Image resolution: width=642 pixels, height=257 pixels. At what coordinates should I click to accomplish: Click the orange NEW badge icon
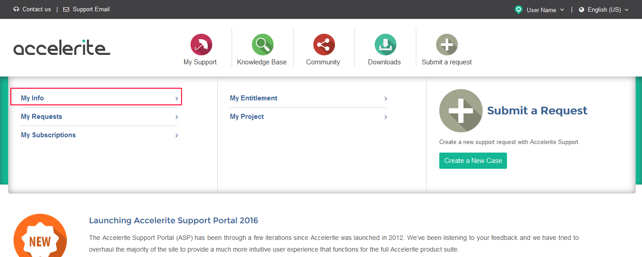tap(40, 235)
